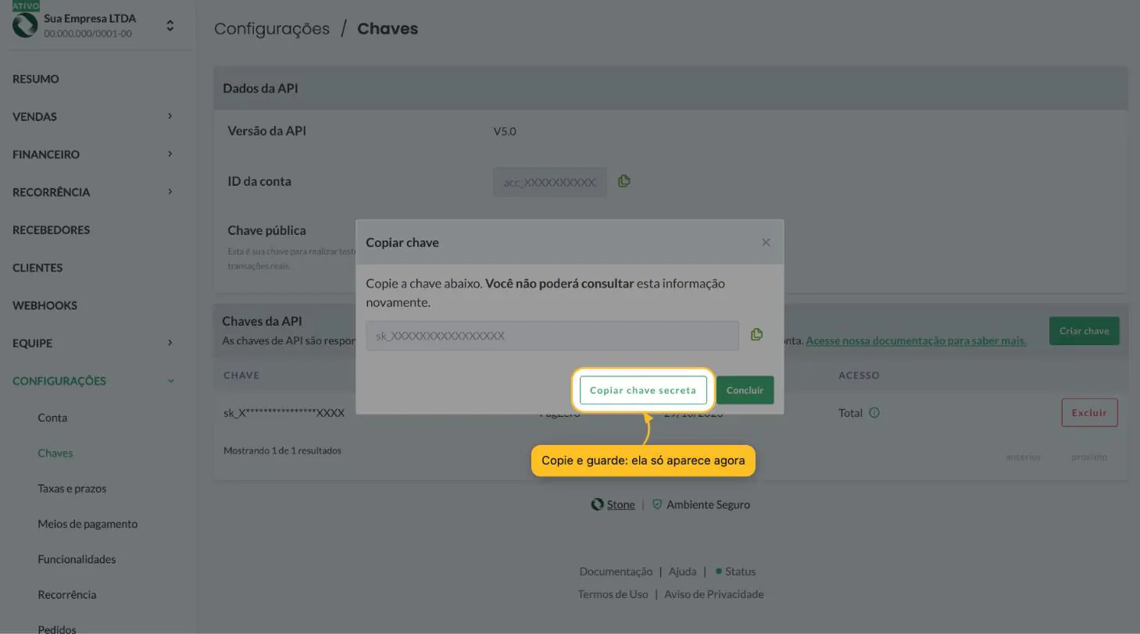The height and width of the screenshot is (634, 1140).
Task: Open Aviso de Privacidade
Action: pos(713,594)
